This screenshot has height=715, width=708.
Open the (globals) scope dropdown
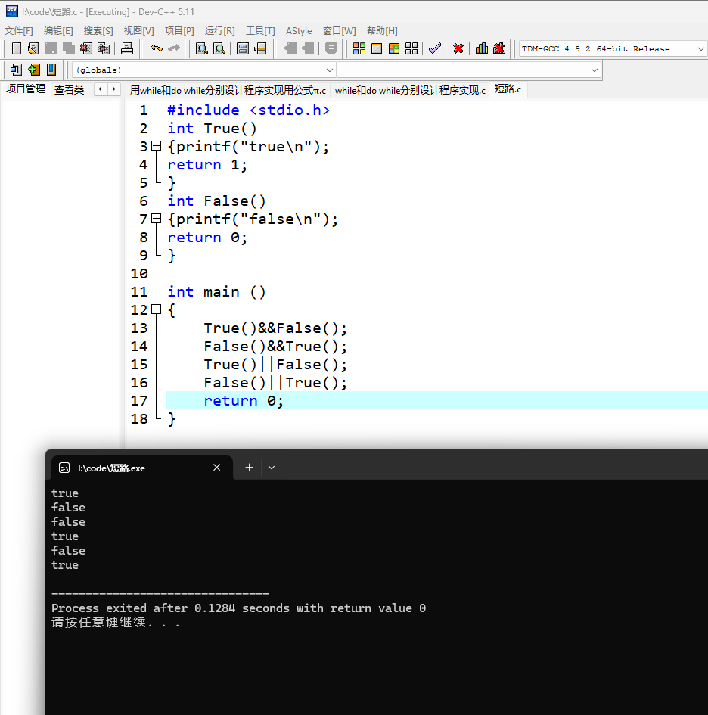pos(329,70)
